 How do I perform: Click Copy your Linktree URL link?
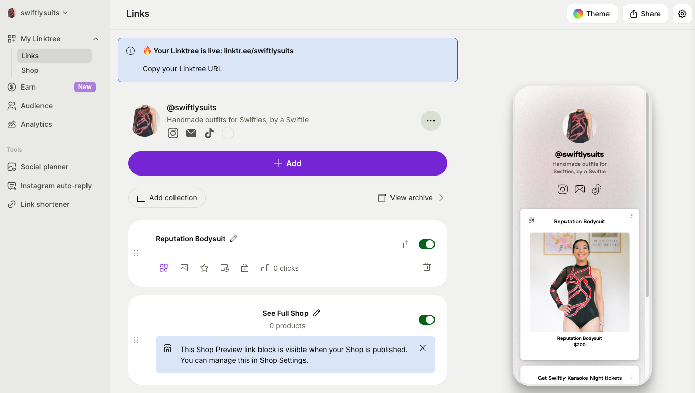182,69
